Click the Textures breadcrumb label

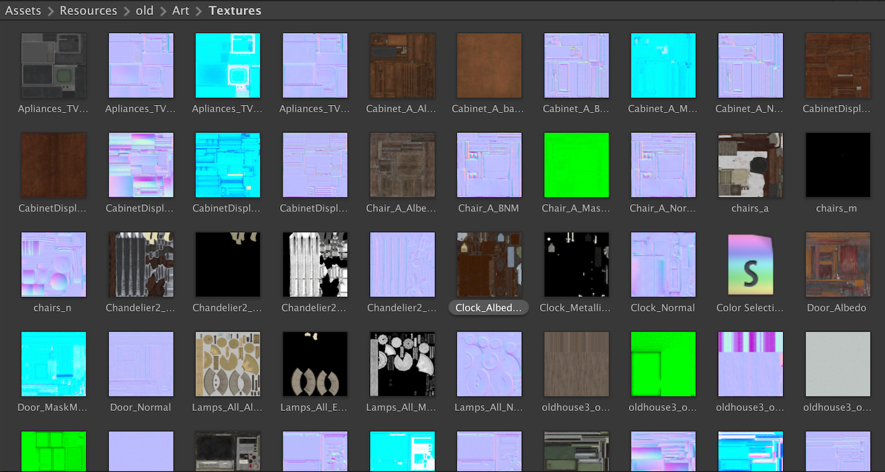click(235, 11)
